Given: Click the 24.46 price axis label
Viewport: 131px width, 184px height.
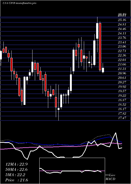Looking at the screenshot, I should coord(122,29).
